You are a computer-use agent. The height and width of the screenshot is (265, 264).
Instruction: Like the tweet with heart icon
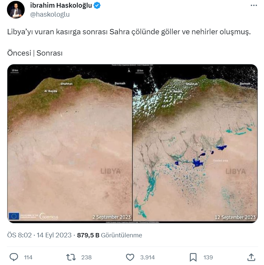pos(130,257)
